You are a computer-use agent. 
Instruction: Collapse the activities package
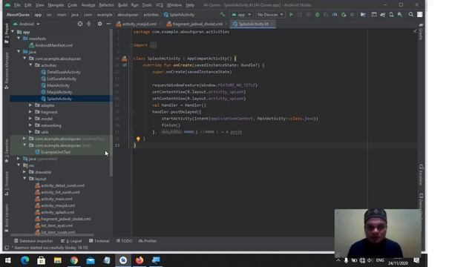click(x=30, y=65)
